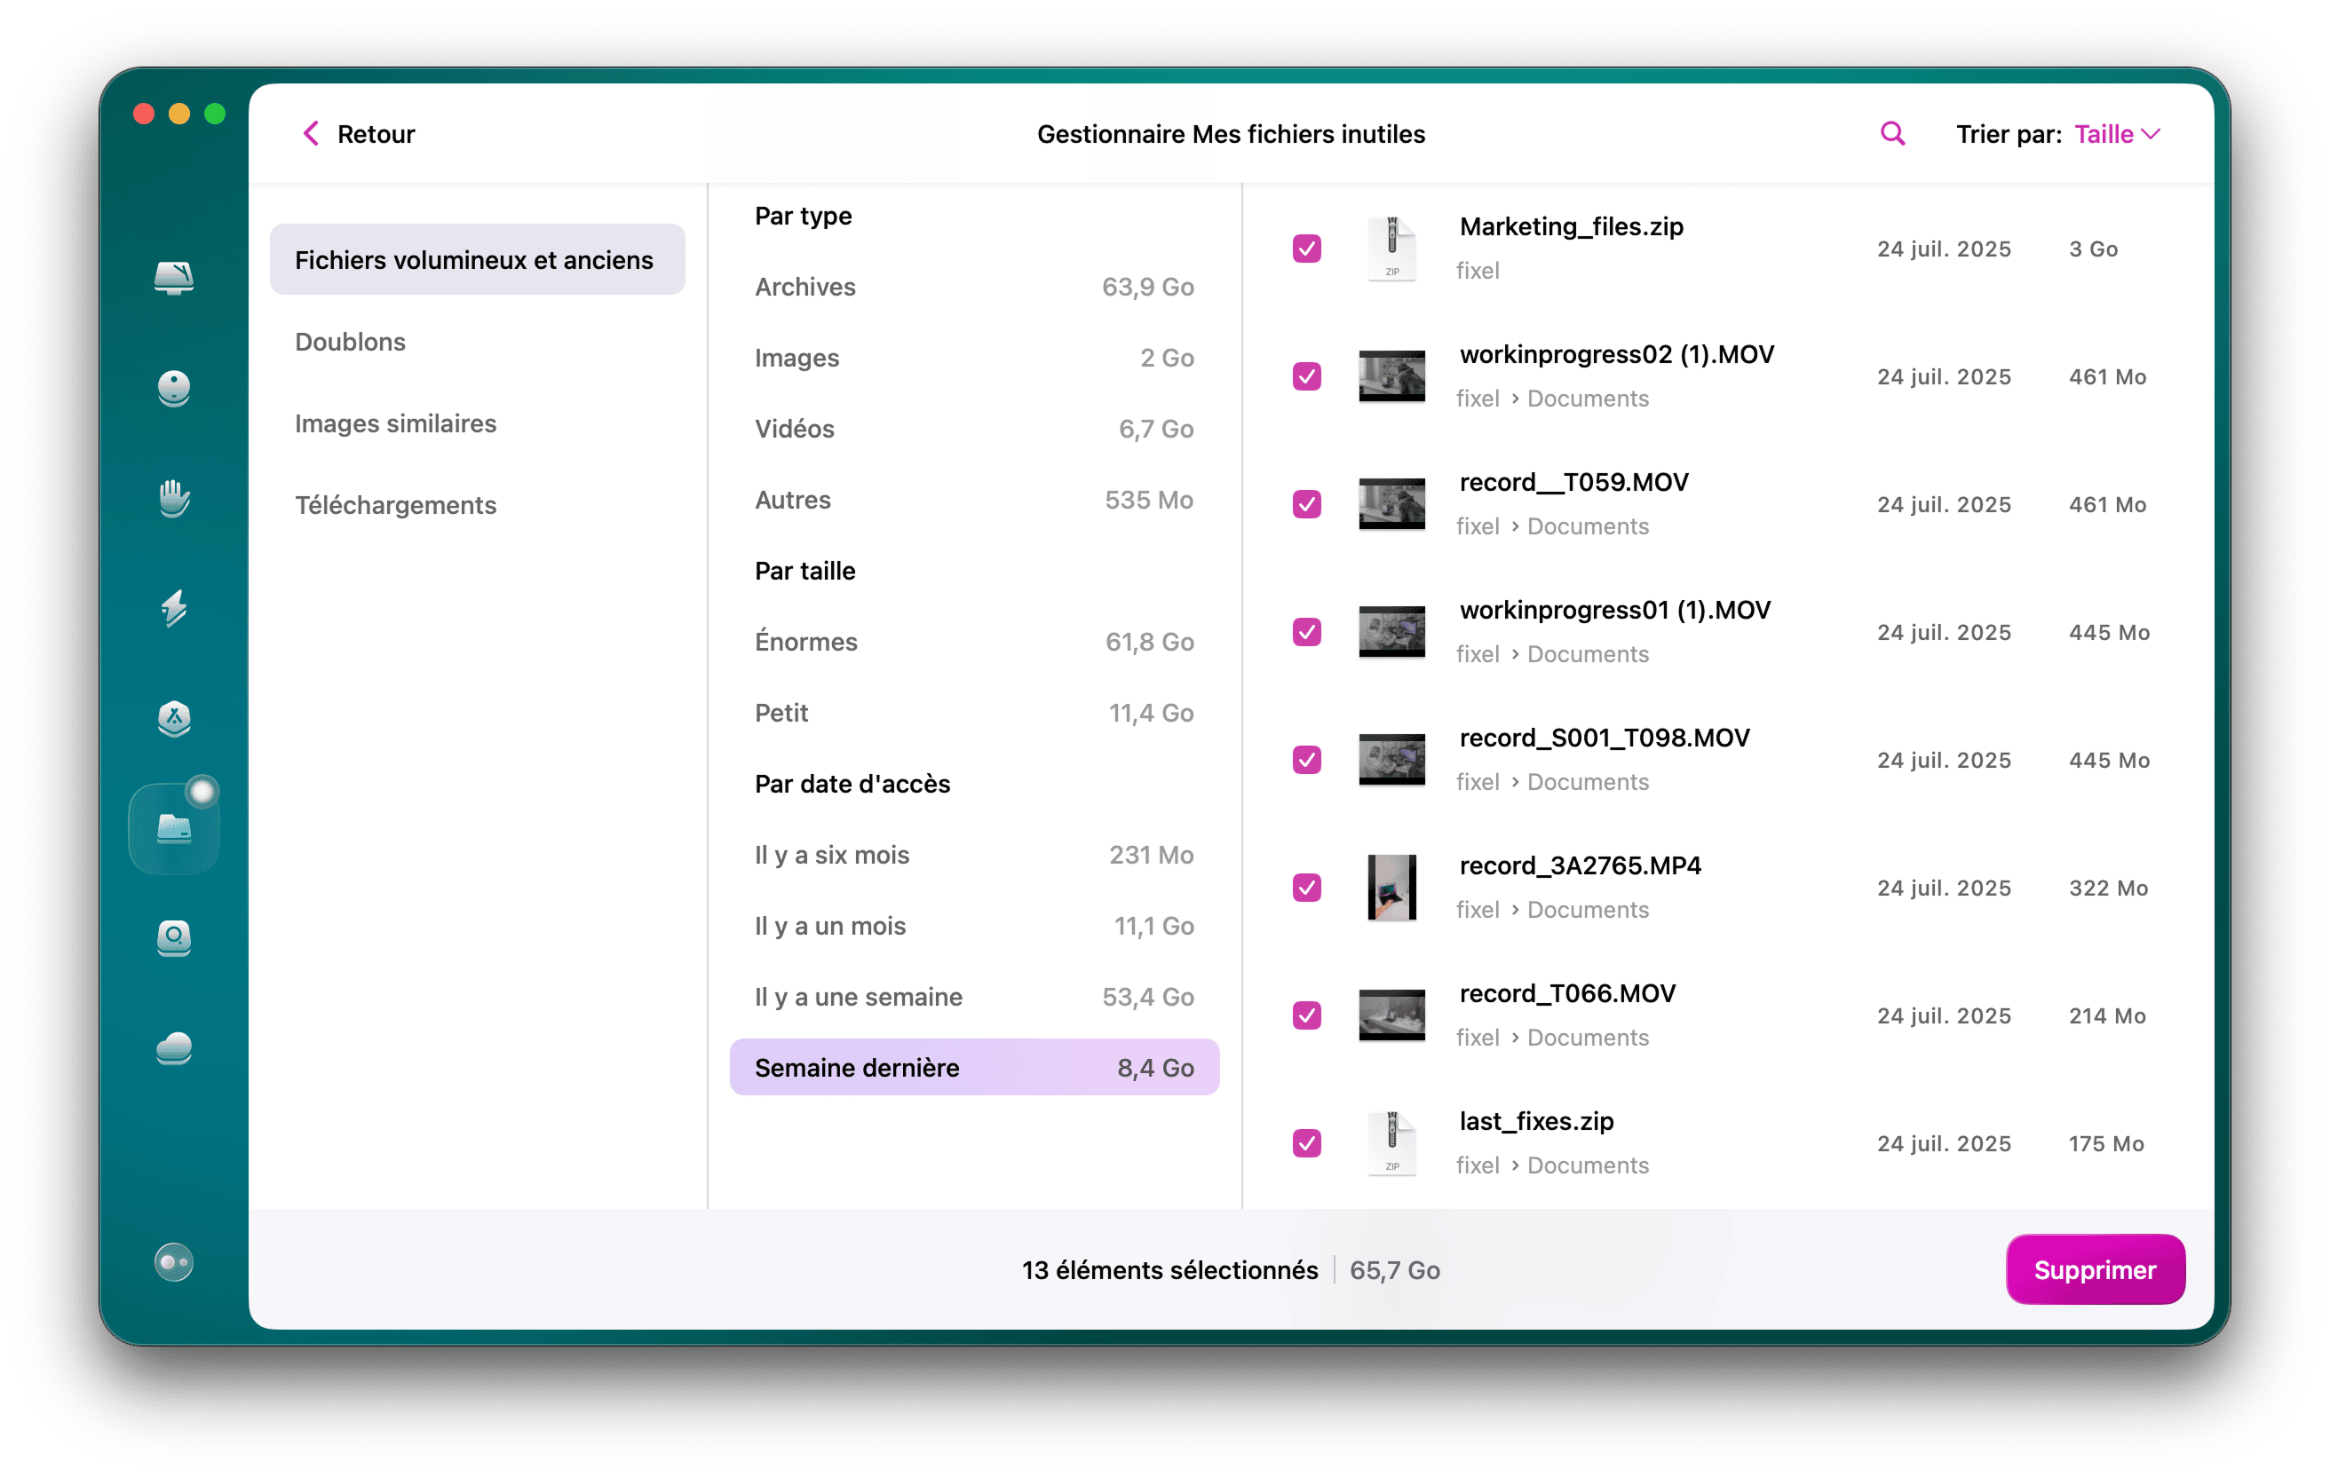Uncheck Marketing_files.zip
Screen dimensions: 2330x1477
pos(1307,249)
